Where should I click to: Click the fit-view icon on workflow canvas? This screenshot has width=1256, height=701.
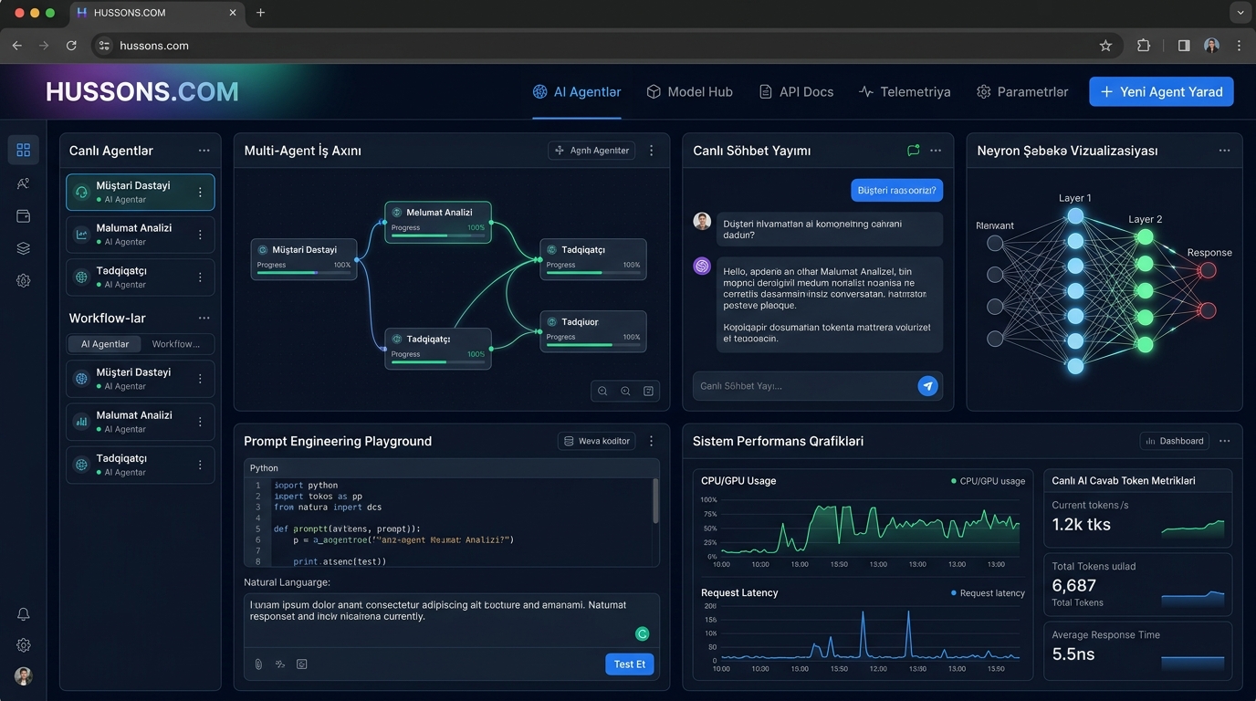[648, 392]
